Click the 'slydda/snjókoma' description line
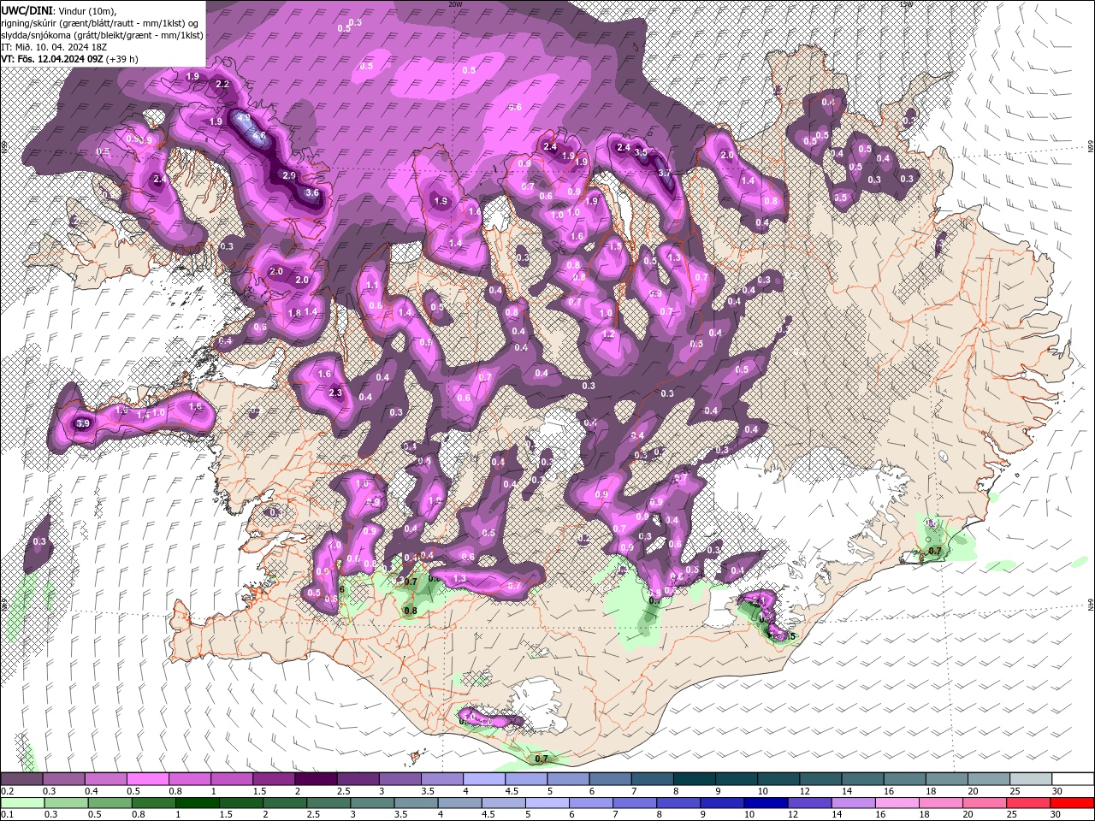Screen dimensions: 1095x821 click(102, 35)
